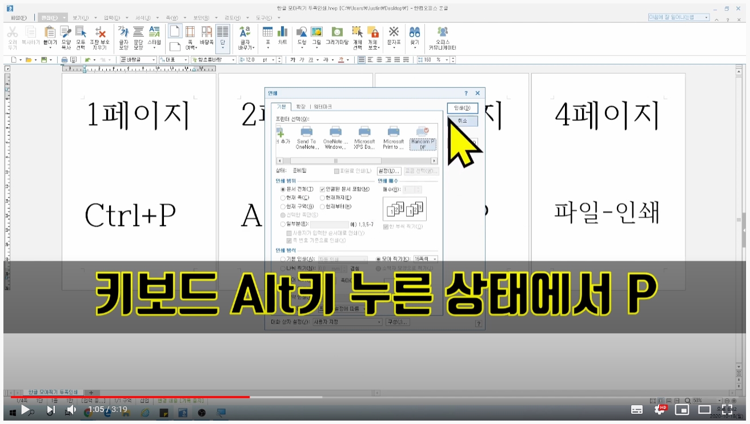The image size is (750, 424).
Task: Switch to the Extended (확장) tab in print dialog
Action: pyautogui.click(x=300, y=107)
